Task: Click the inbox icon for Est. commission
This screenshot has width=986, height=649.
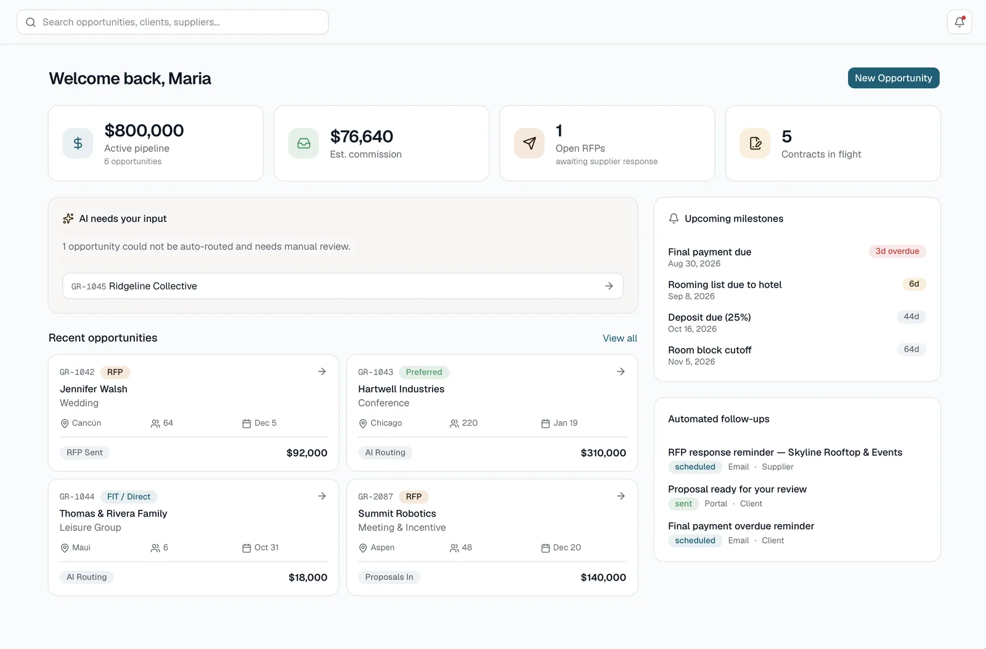Action: pyautogui.click(x=304, y=143)
